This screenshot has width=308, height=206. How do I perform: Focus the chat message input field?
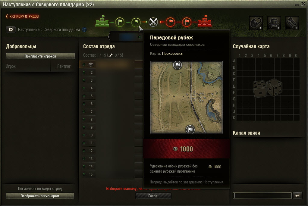point(262,195)
